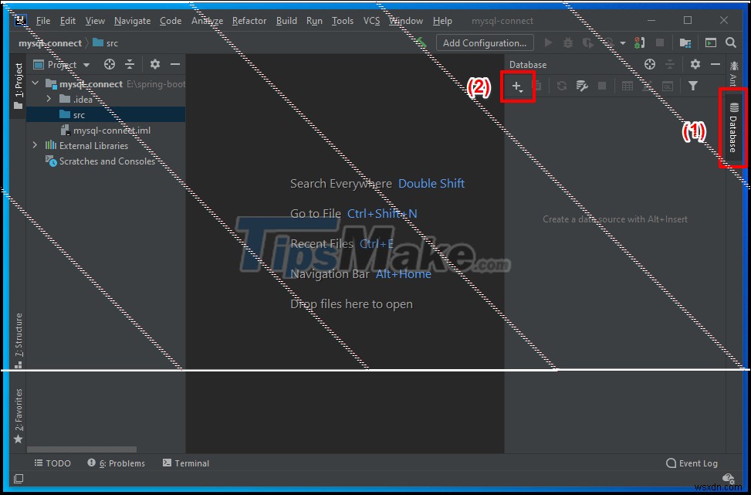
Task: Open the Problems tab
Action: point(116,463)
